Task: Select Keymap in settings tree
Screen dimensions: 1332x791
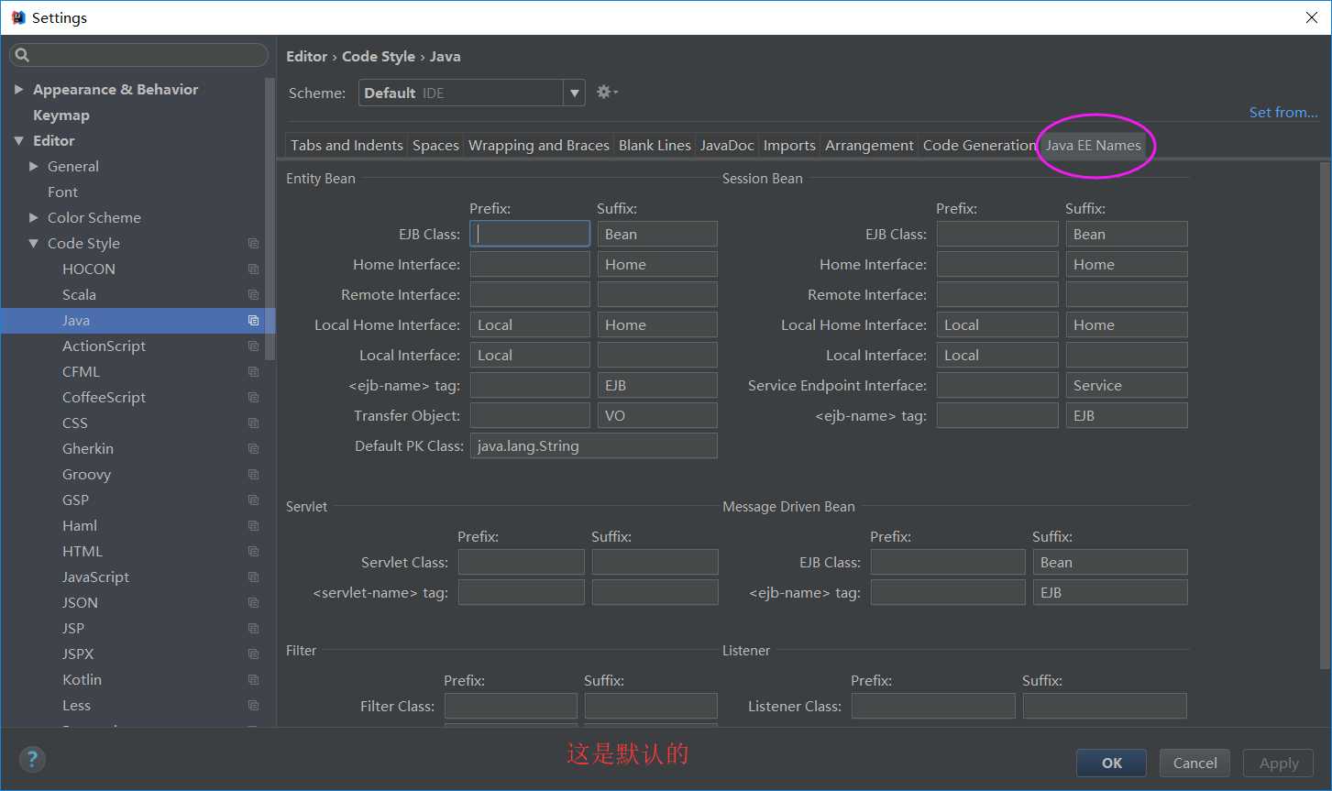Action: coord(61,115)
